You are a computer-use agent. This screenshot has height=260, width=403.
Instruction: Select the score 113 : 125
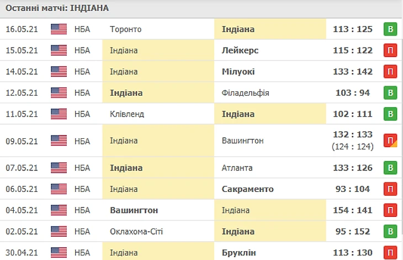(x=353, y=29)
